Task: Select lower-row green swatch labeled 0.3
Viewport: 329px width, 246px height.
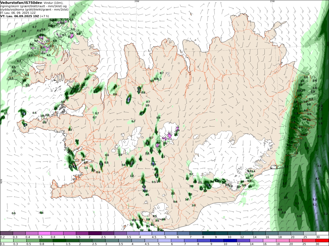Action: tap(20, 241)
